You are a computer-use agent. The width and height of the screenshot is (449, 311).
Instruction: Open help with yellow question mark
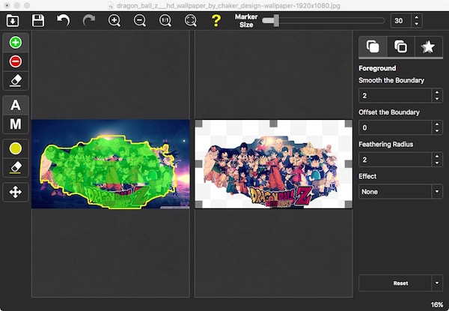click(x=216, y=21)
